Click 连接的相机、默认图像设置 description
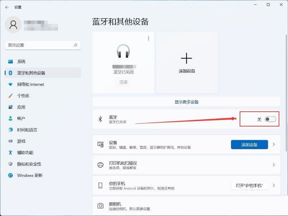 (x=129, y=209)
